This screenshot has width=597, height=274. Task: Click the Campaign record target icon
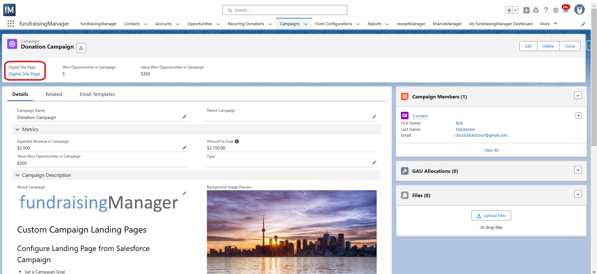[x=12, y=44]
